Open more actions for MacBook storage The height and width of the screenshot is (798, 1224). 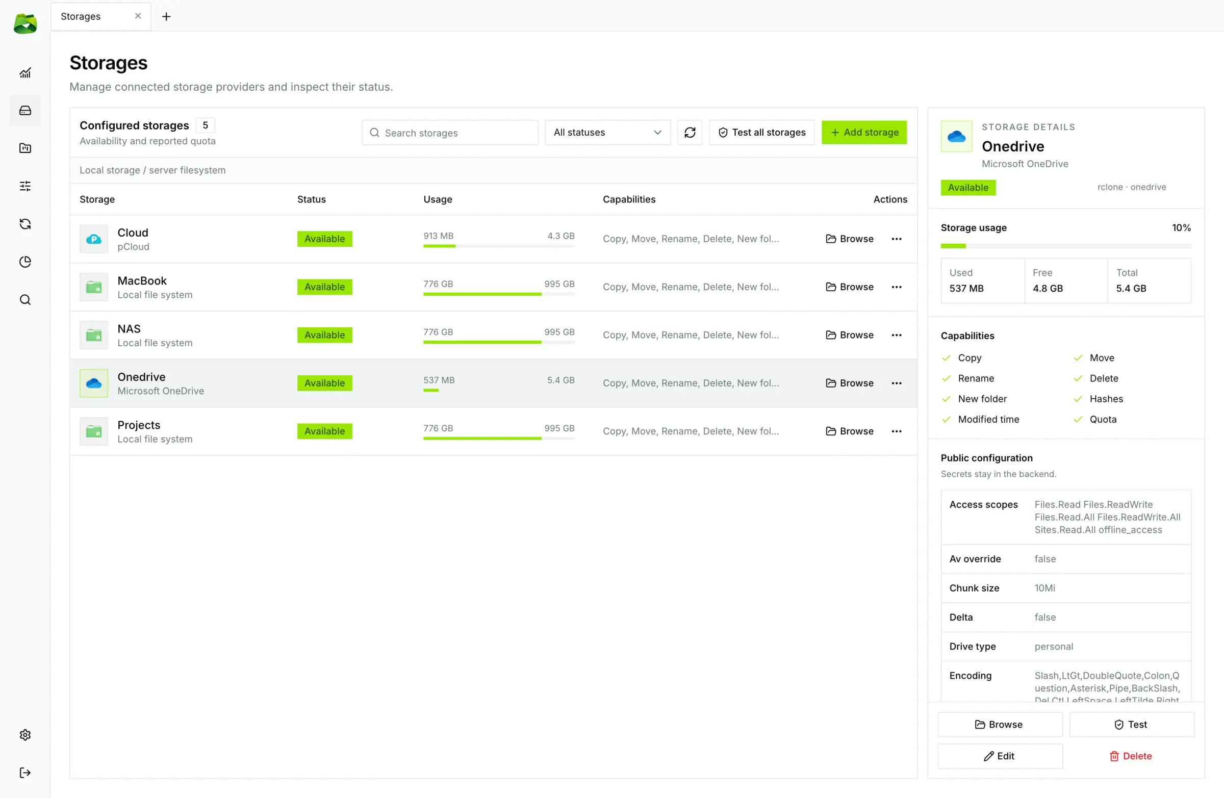coord(897,287)
